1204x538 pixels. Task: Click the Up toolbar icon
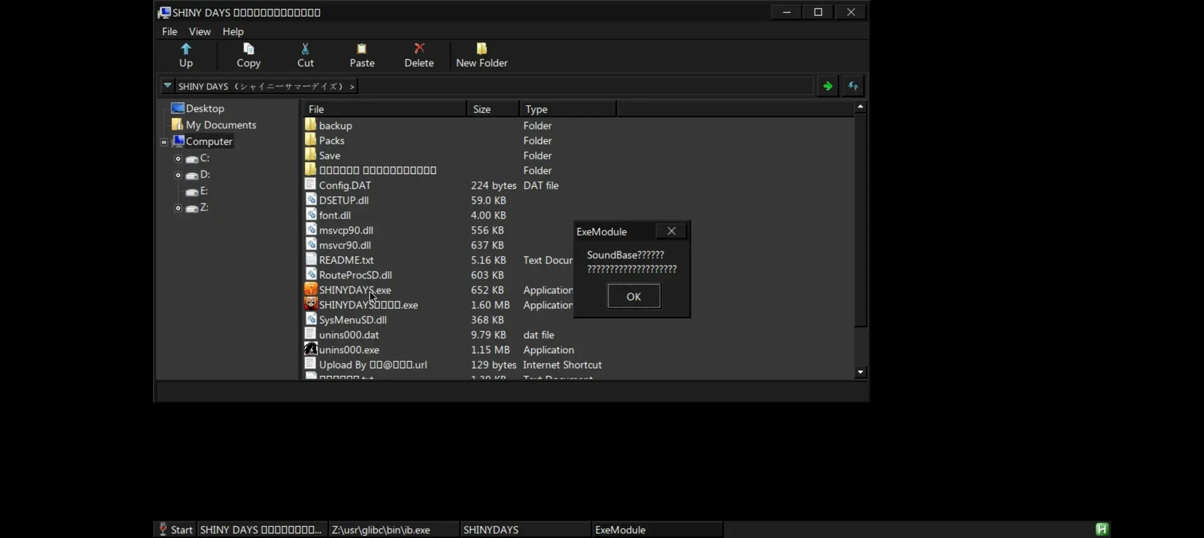tap(186, 49)
